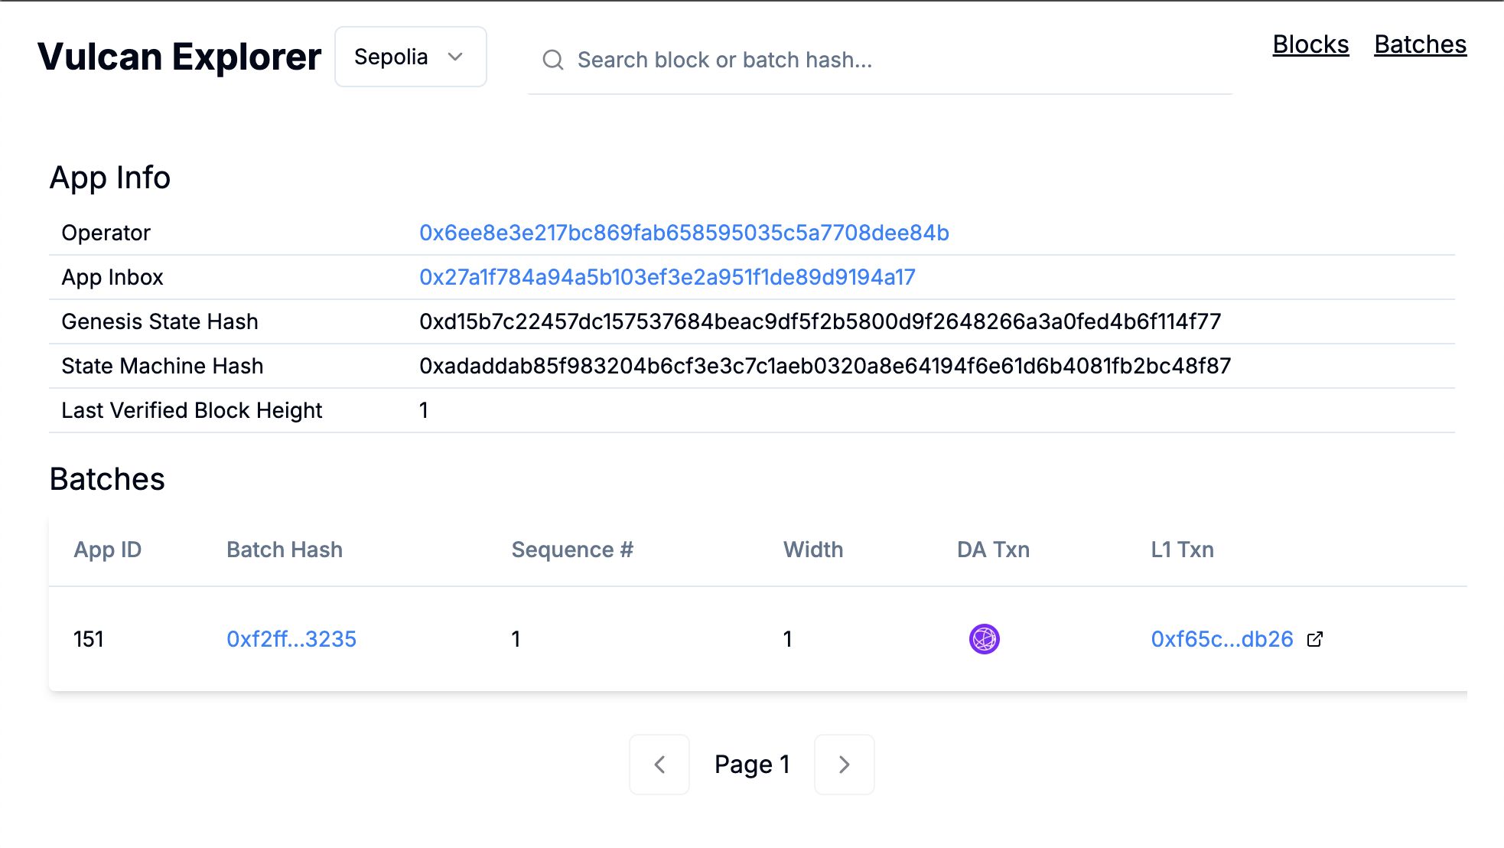1504x848 pixels.
Task: Click the State Machine Hash label
Action: [x=162, y=366]
